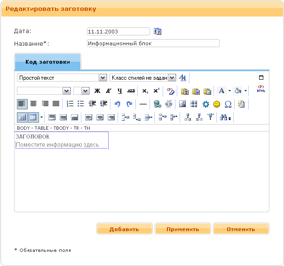Toggle italic formatting (К)
The width and height of the screenshot is (284, 266).
108,91
